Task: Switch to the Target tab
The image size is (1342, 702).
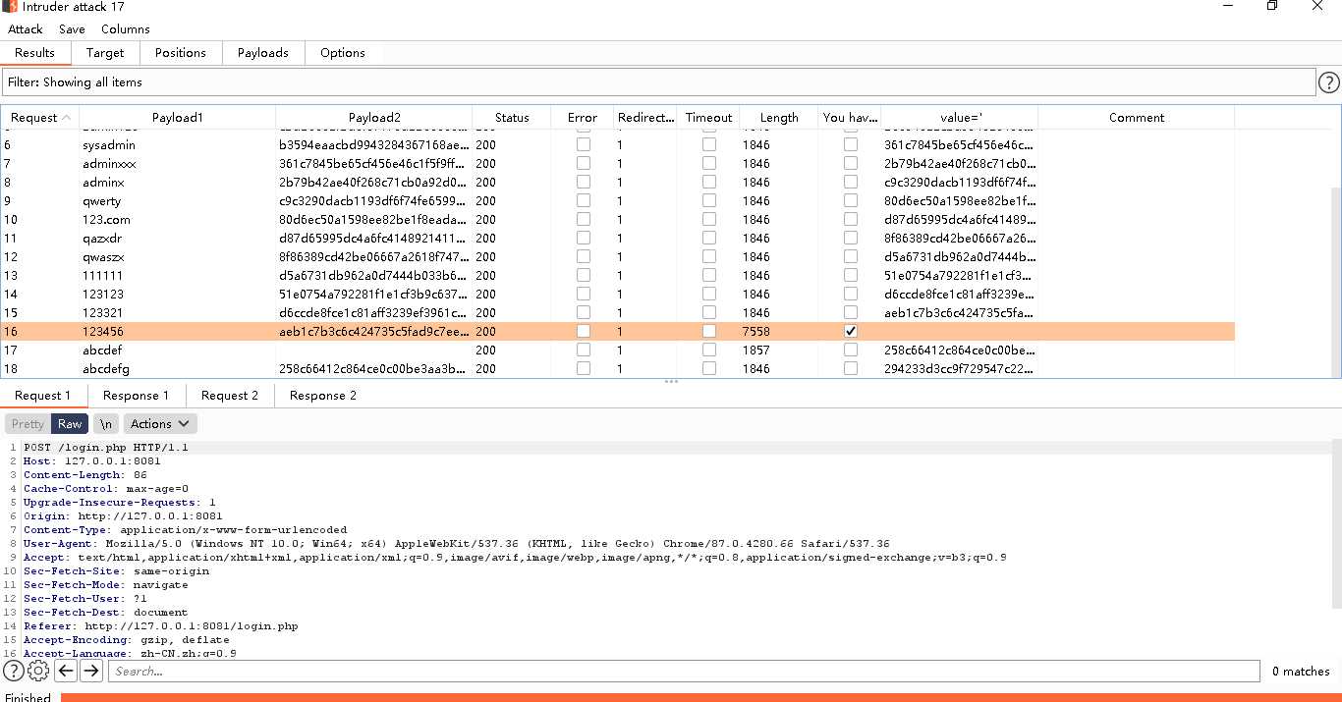Action: coord(105,53)
